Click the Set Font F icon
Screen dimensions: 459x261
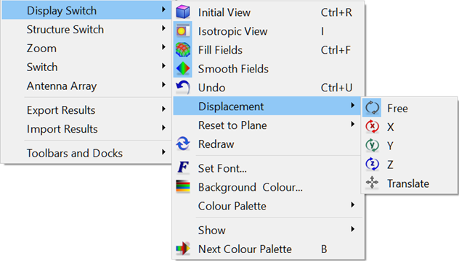click(x=183, y=167)
